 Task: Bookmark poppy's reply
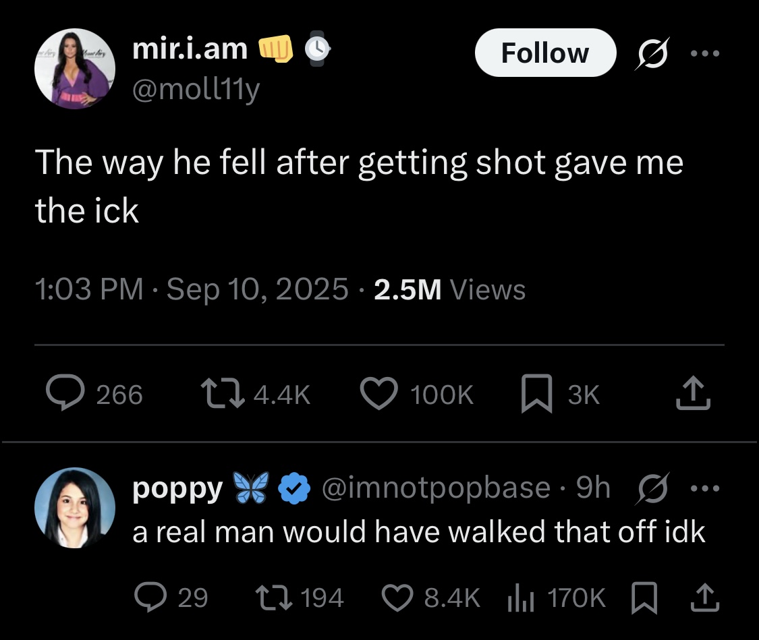coord(643,597)
